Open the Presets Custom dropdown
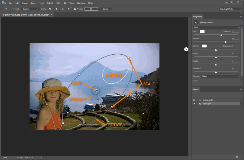This screenshot has height=160, width=244. [x=30, y=9]
